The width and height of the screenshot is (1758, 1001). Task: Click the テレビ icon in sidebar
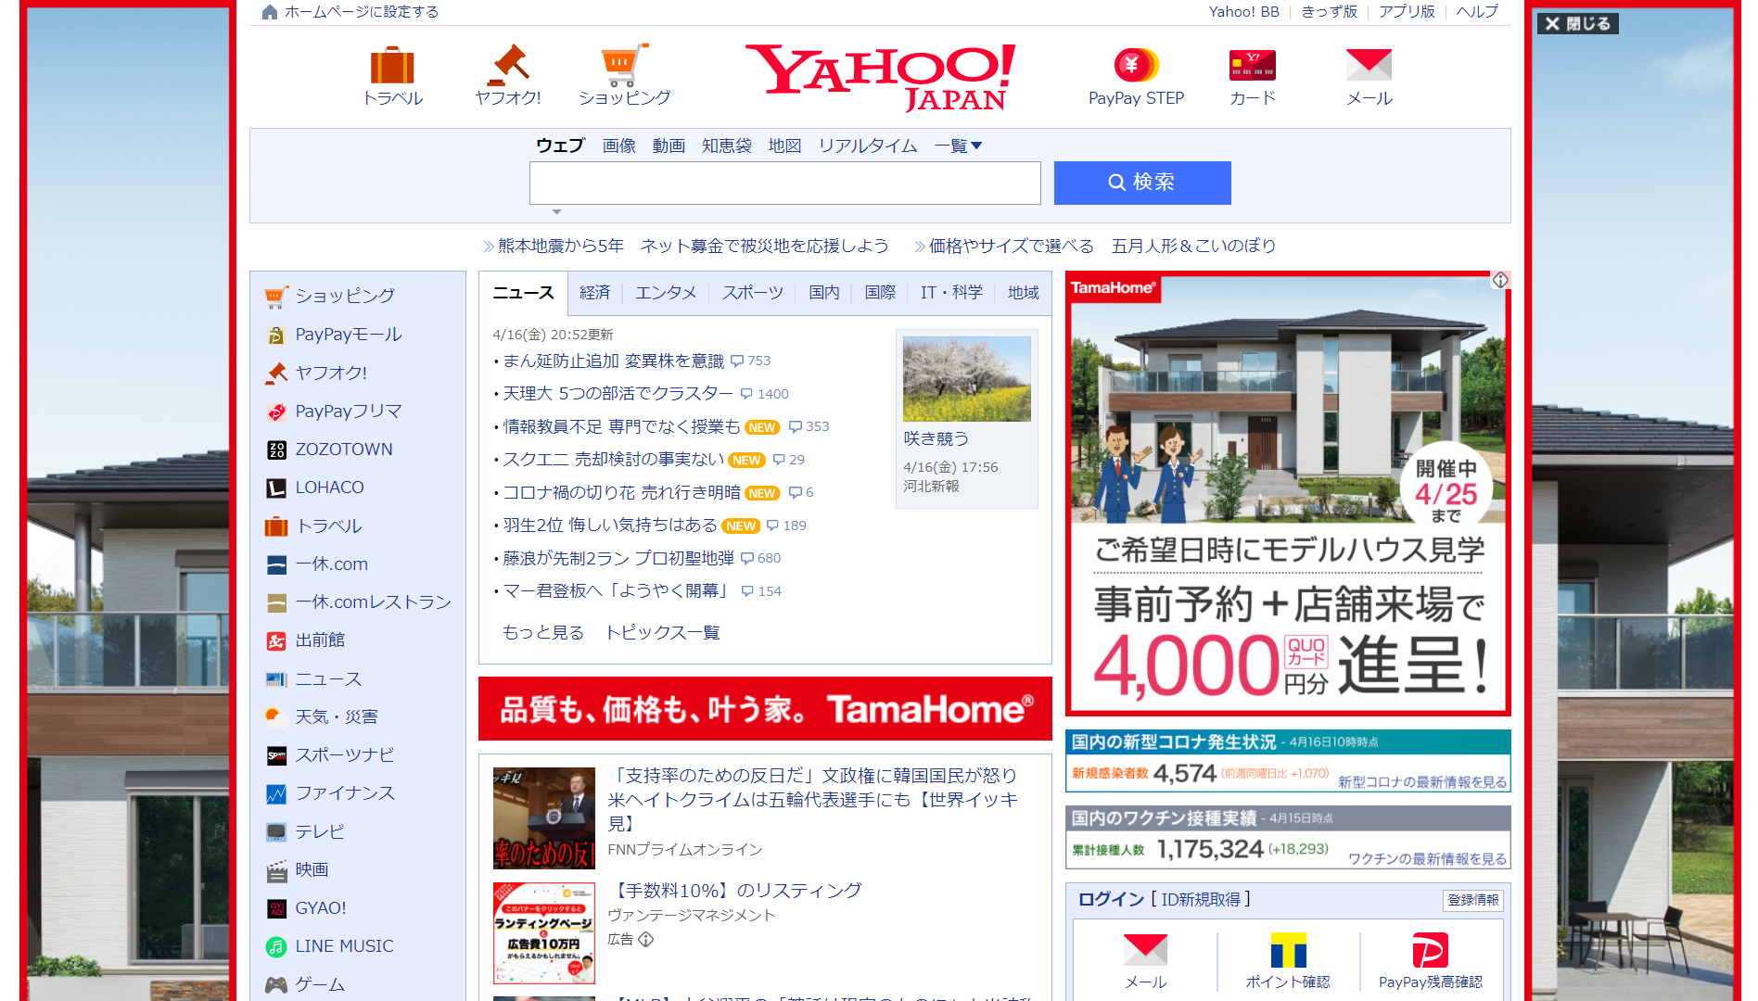coord(276,832)
